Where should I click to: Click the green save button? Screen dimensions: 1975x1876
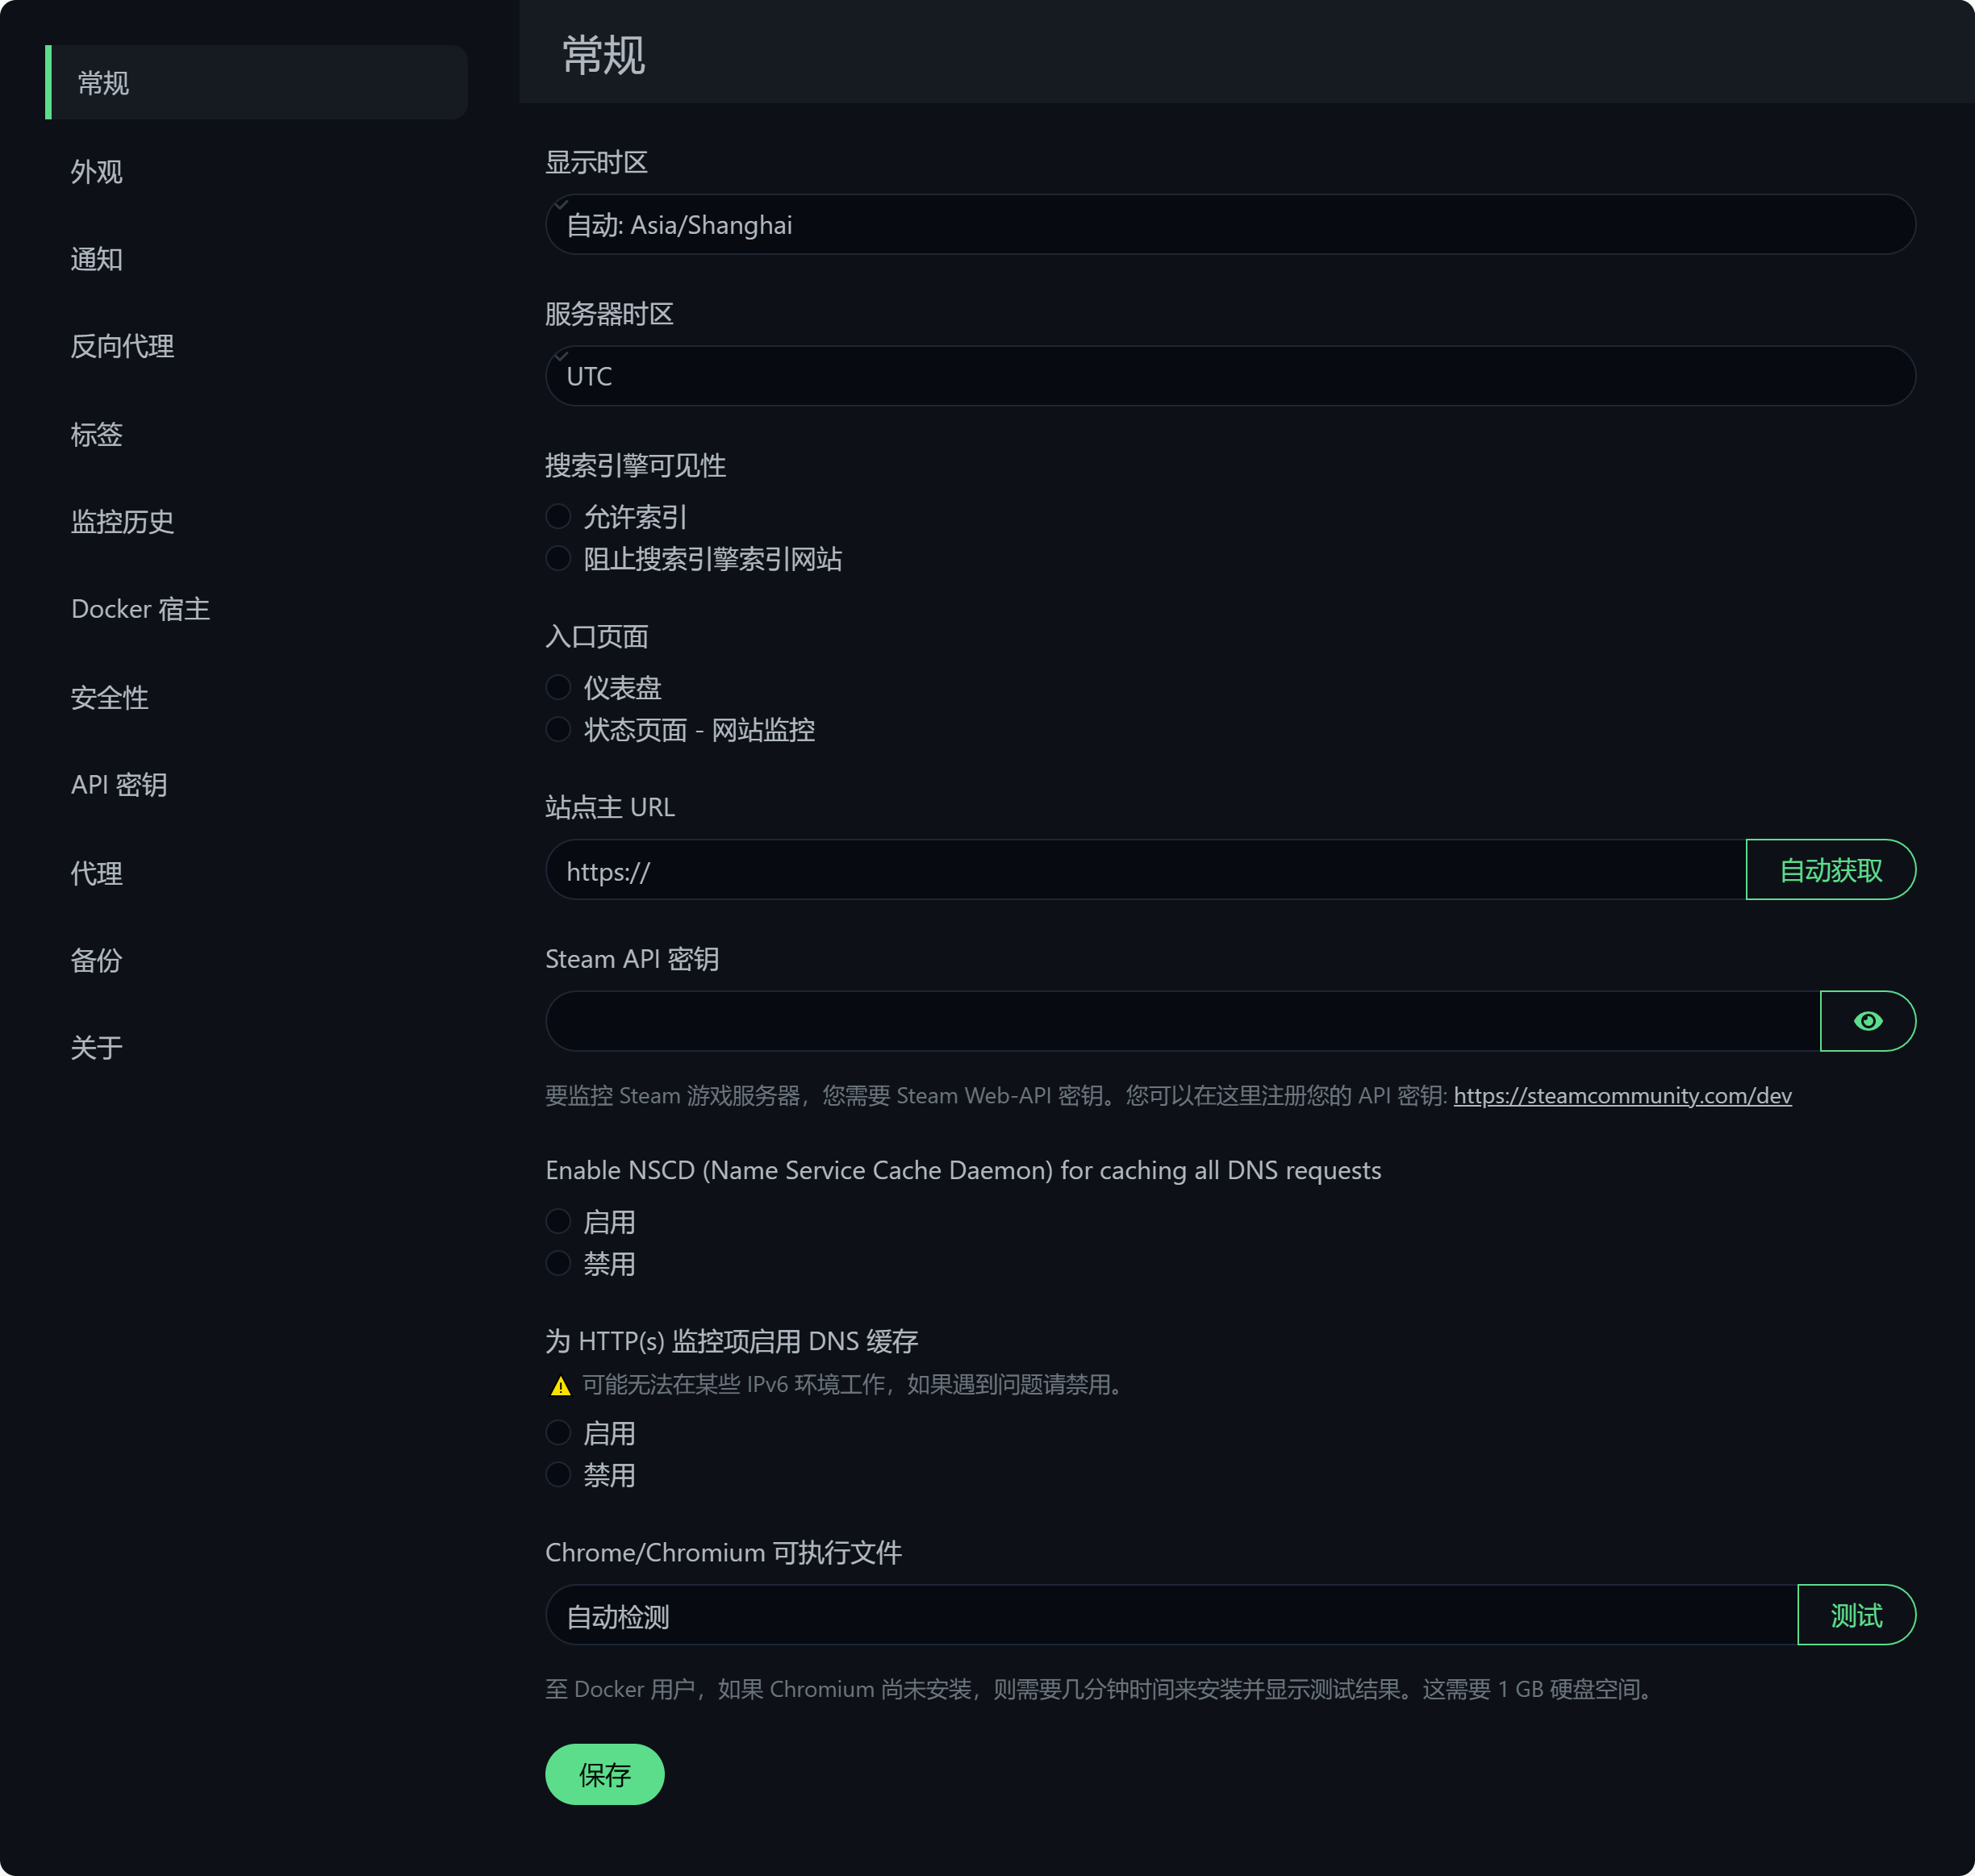[x=604, y=1775]
